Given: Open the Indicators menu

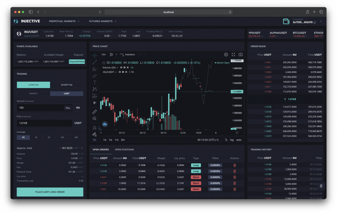Looking at the screenshot, I should [x=127, y=55].
